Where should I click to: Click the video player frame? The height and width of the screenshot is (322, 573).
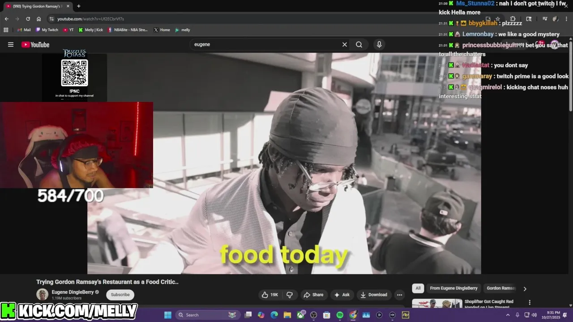[x=284, y=164]
